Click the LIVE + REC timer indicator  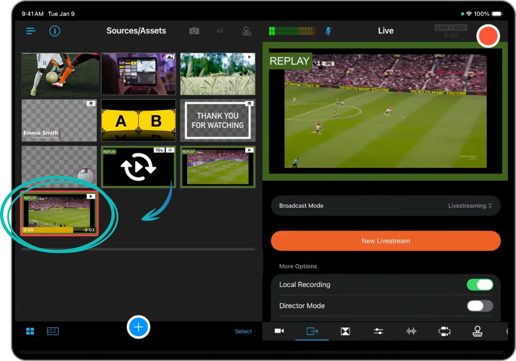tap(451, 31)
